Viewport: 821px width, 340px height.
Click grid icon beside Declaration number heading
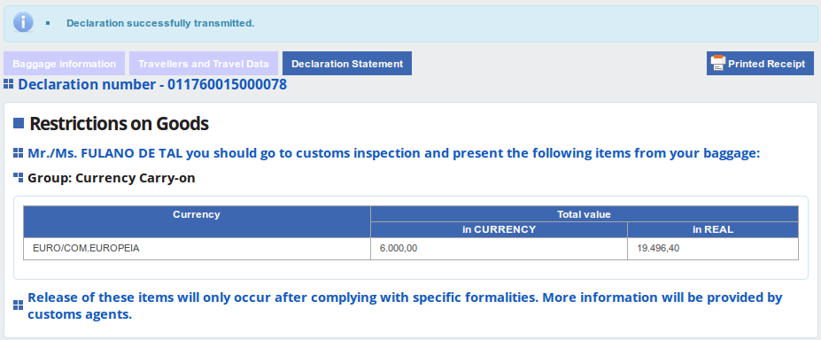tap(8, 84)
